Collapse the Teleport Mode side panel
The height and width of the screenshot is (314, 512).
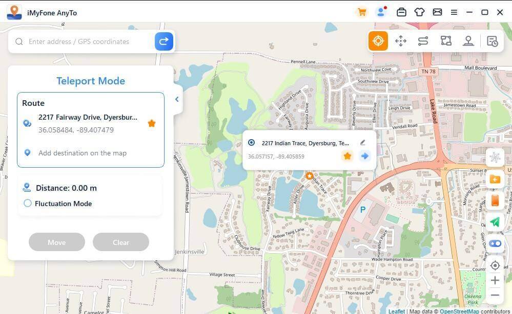coord(177,99)
